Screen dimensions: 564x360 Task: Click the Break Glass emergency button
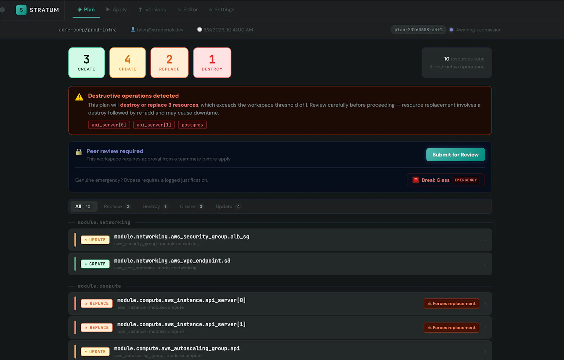446,180
